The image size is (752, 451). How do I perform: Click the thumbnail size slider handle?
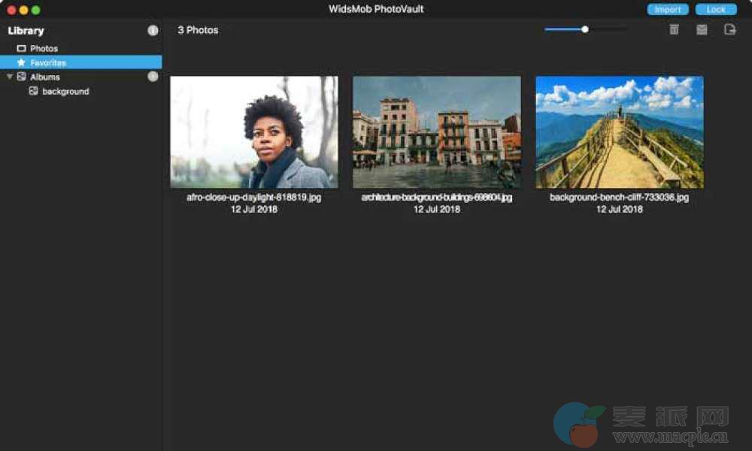[585, 29]
